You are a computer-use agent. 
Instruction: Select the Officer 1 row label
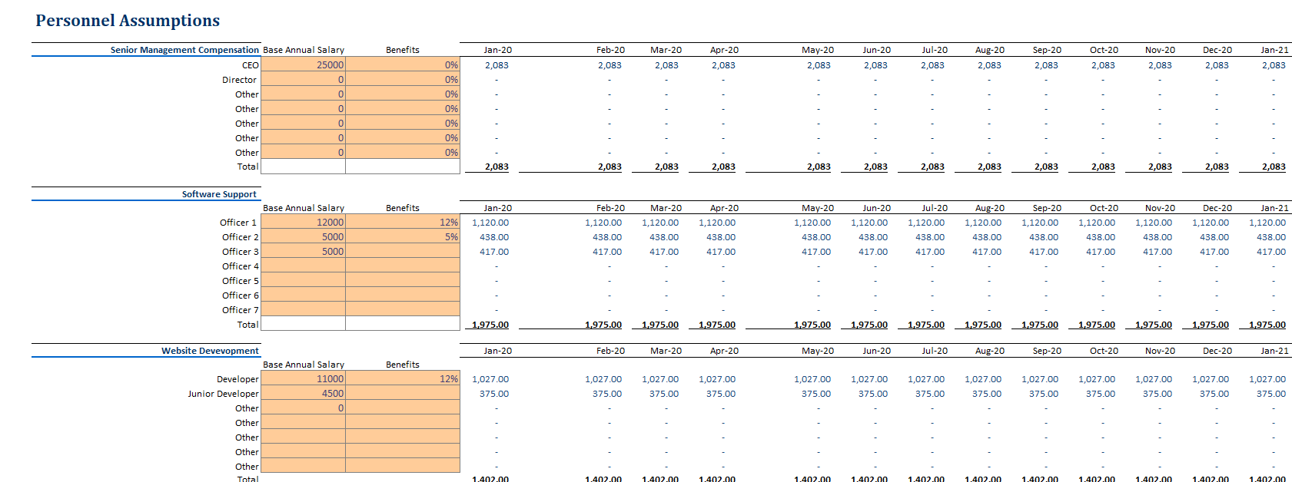click(238, 223)
